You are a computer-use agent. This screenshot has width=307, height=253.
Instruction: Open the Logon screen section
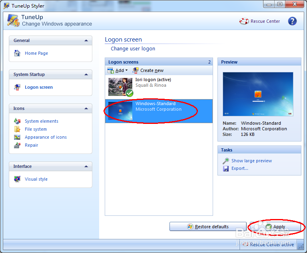point(39,87)
